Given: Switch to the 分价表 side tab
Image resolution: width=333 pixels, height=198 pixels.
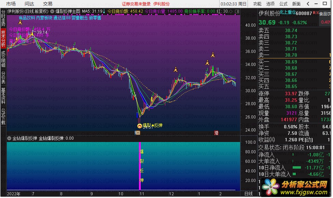Looking at the screenshot, I should tap(3, 77).
